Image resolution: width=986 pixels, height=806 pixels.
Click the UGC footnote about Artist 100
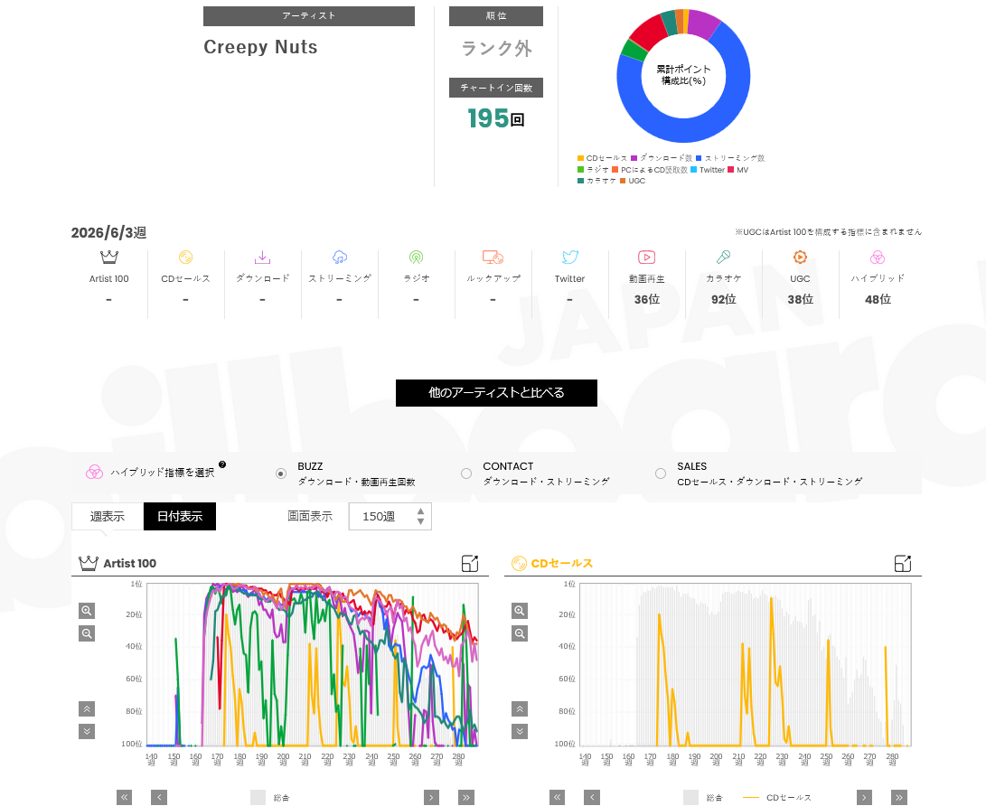click(828, 232)
